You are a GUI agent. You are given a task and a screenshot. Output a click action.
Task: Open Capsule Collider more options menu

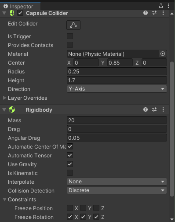click(x=163, y=13)
